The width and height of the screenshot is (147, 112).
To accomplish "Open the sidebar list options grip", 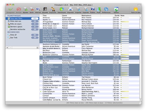I will point(37,48).
